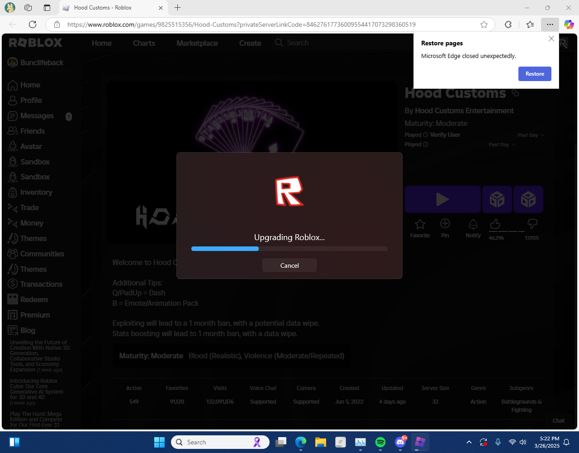The height and width of the screenshot is (453, 579).
Task: Open Blog in the sidebar
Action: (21, 330)
